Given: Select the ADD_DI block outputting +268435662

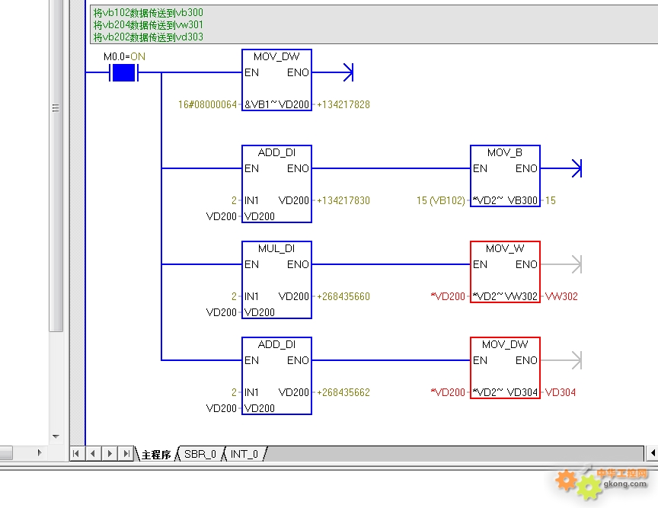Looking at the screenshot, I should point(276,375).
